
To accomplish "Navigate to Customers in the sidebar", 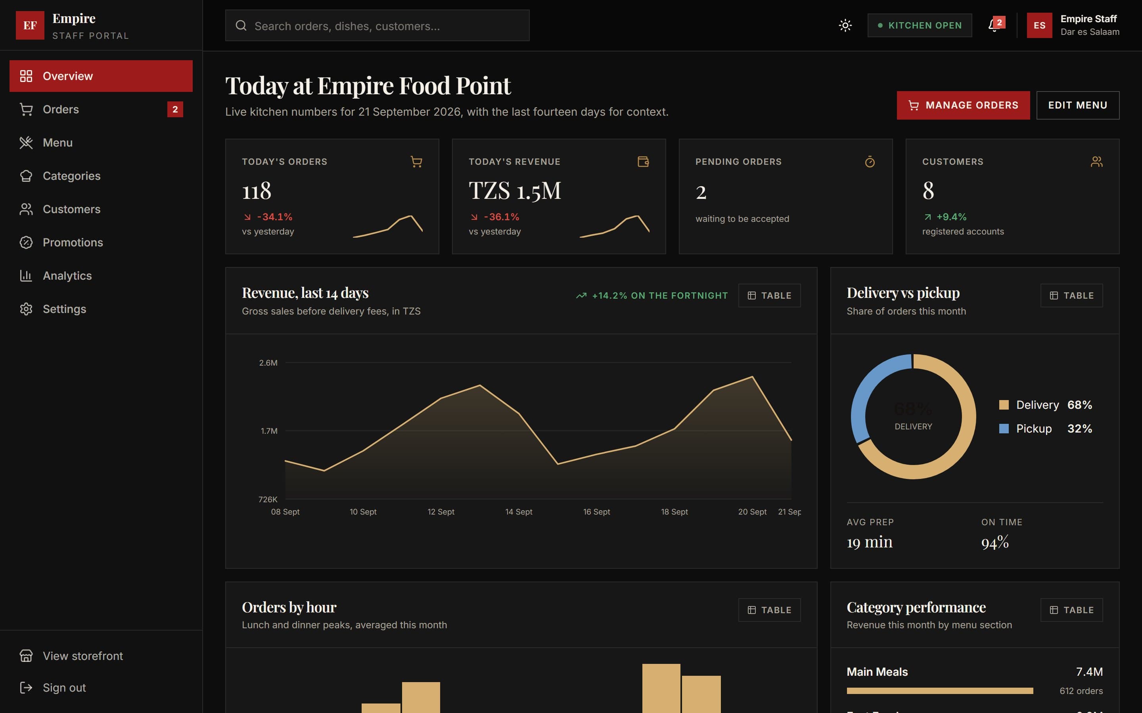I will pos(101,209).
